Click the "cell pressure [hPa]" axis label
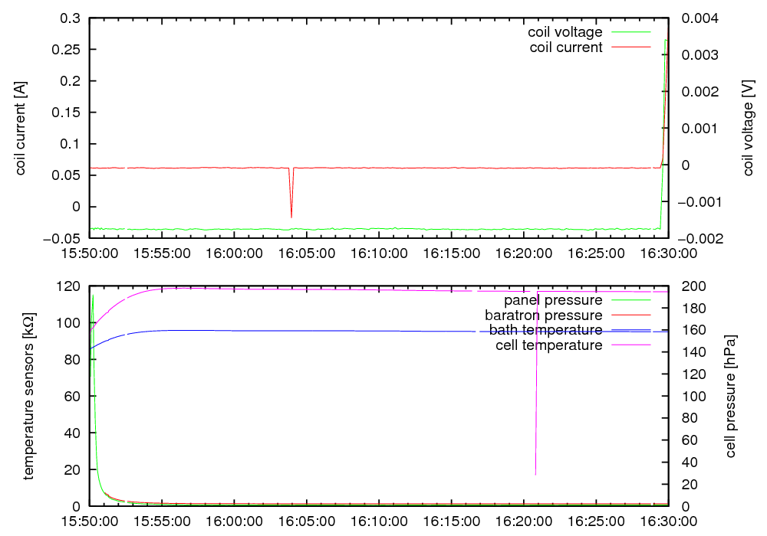Screen dimensions: 767x536 pyautogui.click(x=729, y=396)
